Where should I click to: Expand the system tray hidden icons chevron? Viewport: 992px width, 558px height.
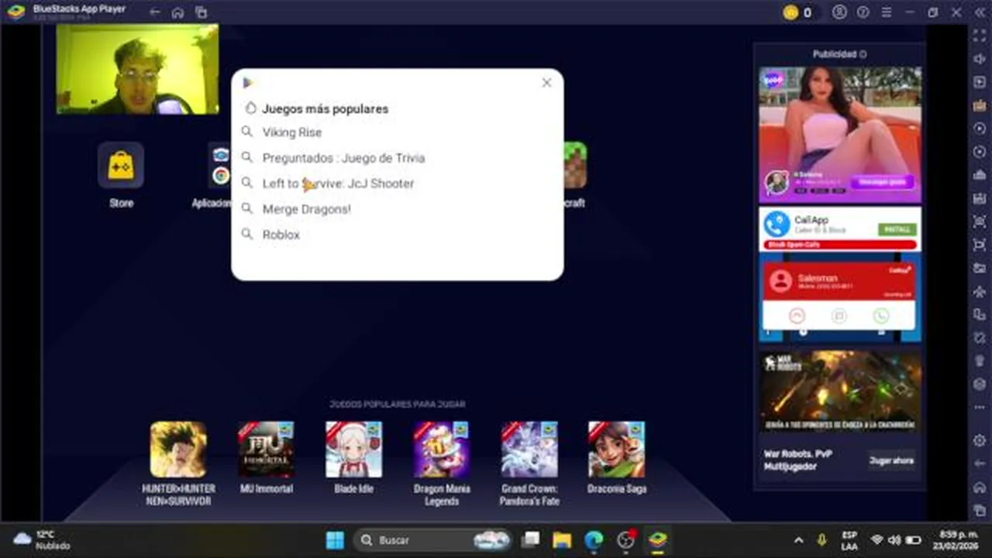[x=799, y=540]
